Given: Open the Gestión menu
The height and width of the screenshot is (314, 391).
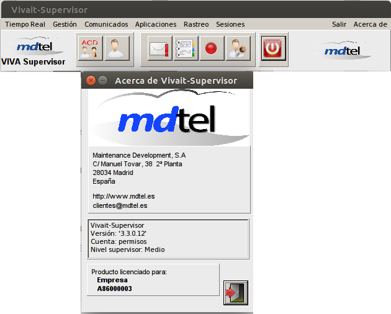Looking at the screenshot, I should click(x=65, y=24).
